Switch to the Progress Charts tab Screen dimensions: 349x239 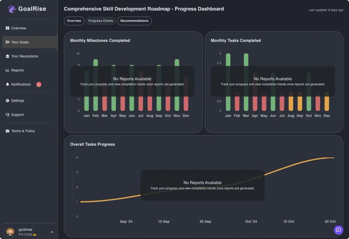(101, 21)
